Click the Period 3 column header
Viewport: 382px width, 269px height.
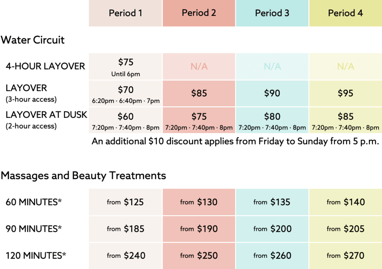click(272, 13)
